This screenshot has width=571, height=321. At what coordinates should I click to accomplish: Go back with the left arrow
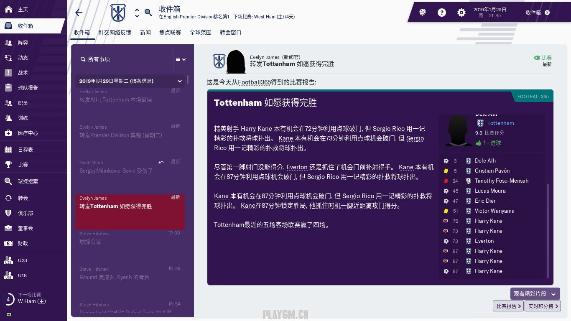click(79, 13)
